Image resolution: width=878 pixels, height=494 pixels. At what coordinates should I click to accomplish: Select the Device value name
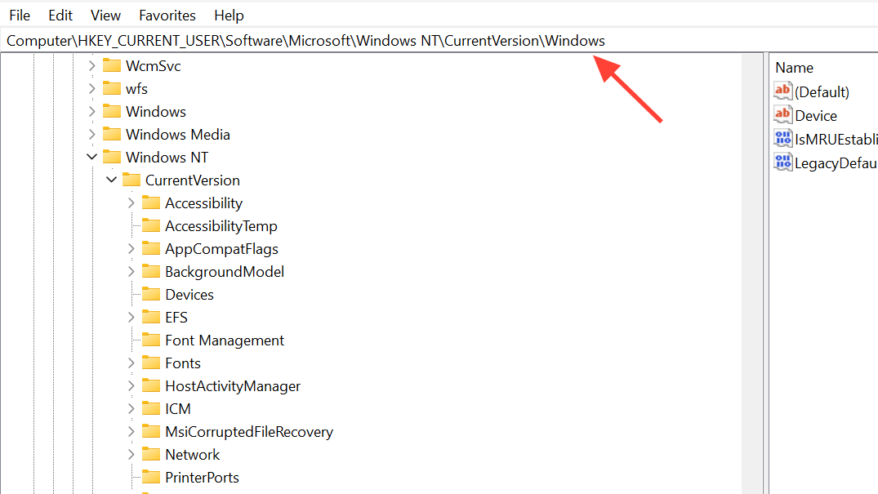(x=816, y=116)
